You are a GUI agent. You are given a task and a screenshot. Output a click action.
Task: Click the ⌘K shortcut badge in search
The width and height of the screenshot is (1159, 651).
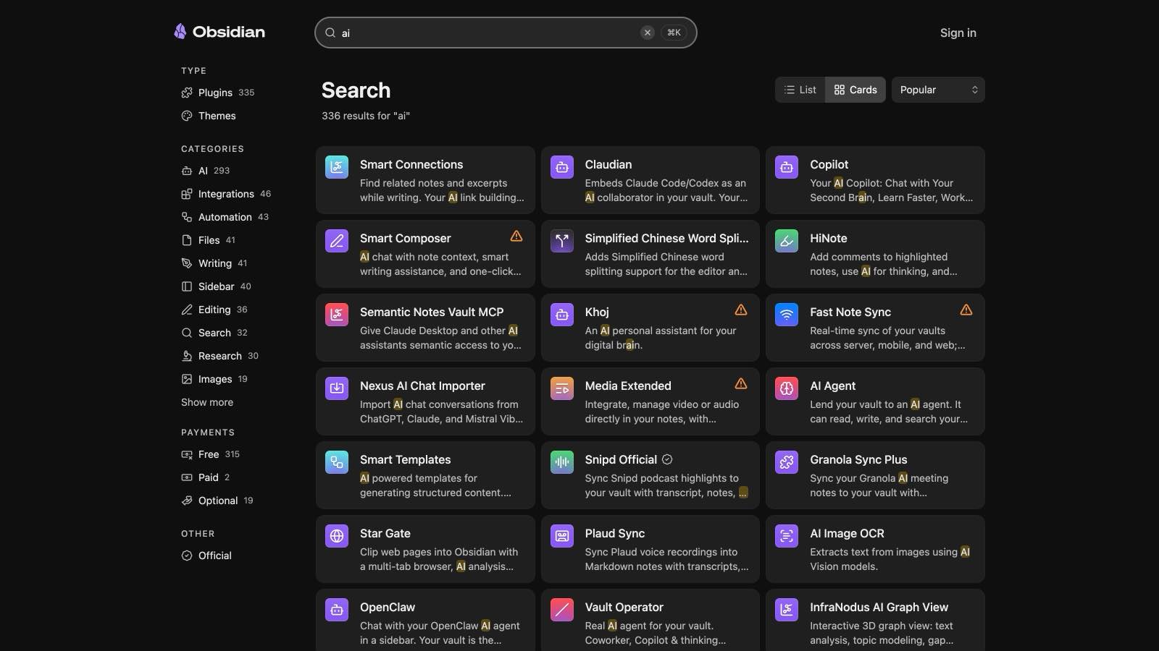click(x=674, y=33)
